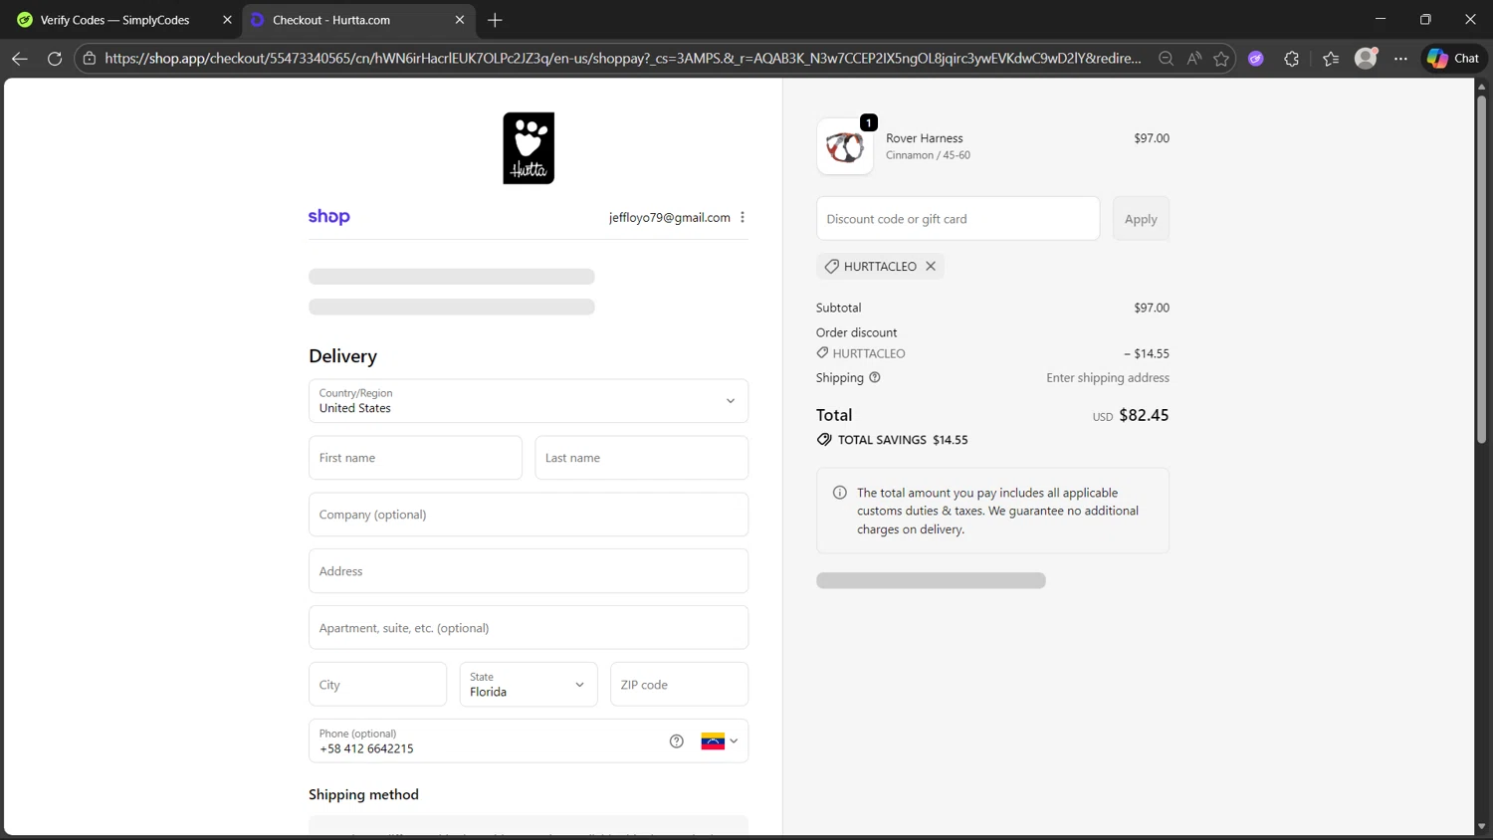
Task: Click the City input field
Action: (x=377, y=685)
